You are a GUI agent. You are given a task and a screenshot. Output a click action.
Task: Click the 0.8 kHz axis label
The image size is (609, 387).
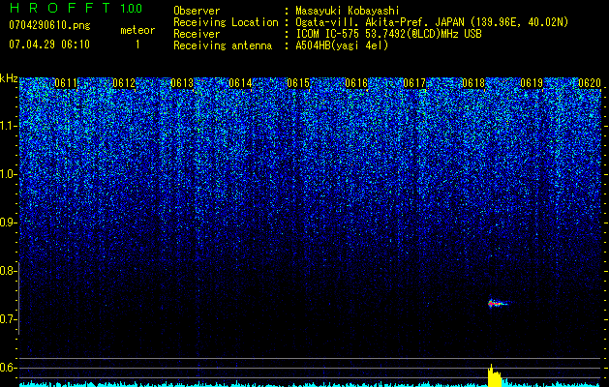[8, 271]
